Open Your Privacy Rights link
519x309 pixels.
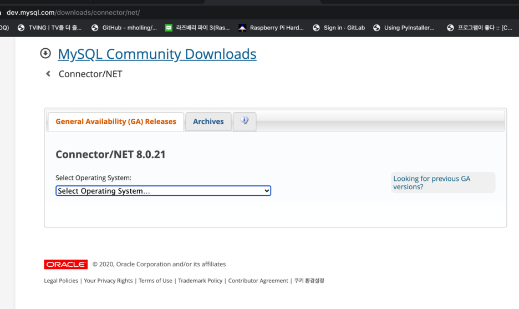coord(108,281)
